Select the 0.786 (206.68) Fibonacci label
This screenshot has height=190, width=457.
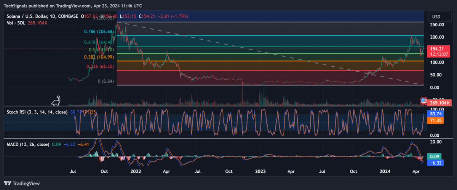(x=100, y=32)
